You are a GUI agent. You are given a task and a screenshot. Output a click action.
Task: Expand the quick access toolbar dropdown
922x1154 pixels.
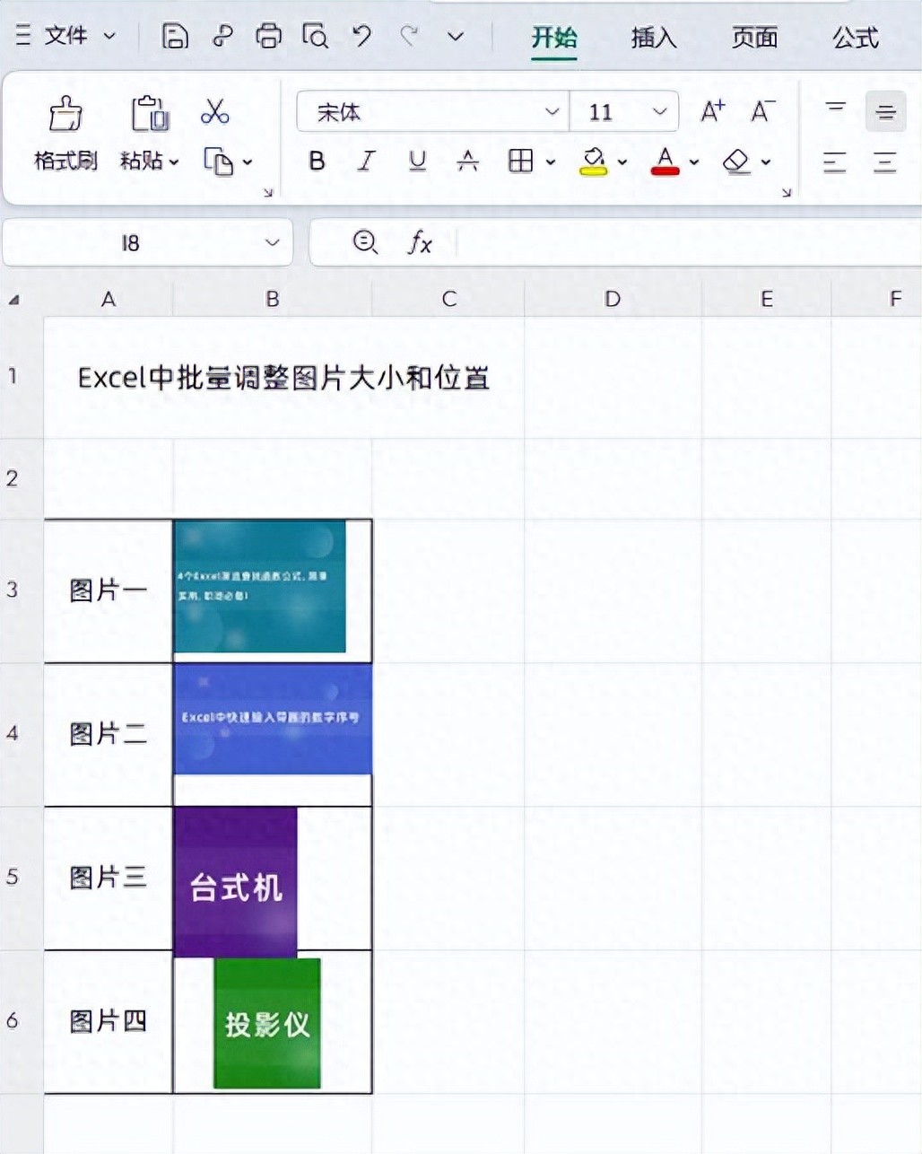pyautogui.click(x=456, y=37)
